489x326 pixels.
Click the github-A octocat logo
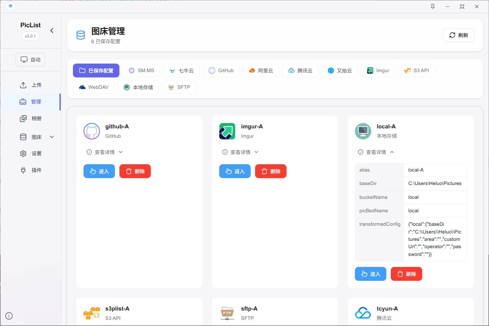point(92,131)
